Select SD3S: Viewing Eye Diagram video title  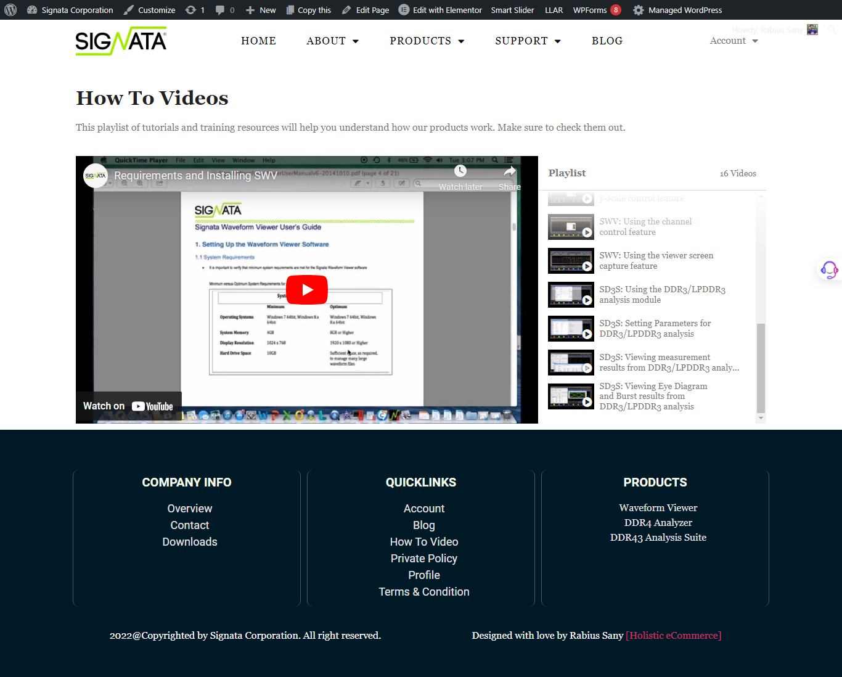pos(653,396)
